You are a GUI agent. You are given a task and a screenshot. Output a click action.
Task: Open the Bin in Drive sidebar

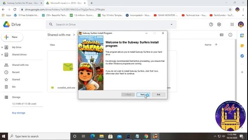pos(14,87)
